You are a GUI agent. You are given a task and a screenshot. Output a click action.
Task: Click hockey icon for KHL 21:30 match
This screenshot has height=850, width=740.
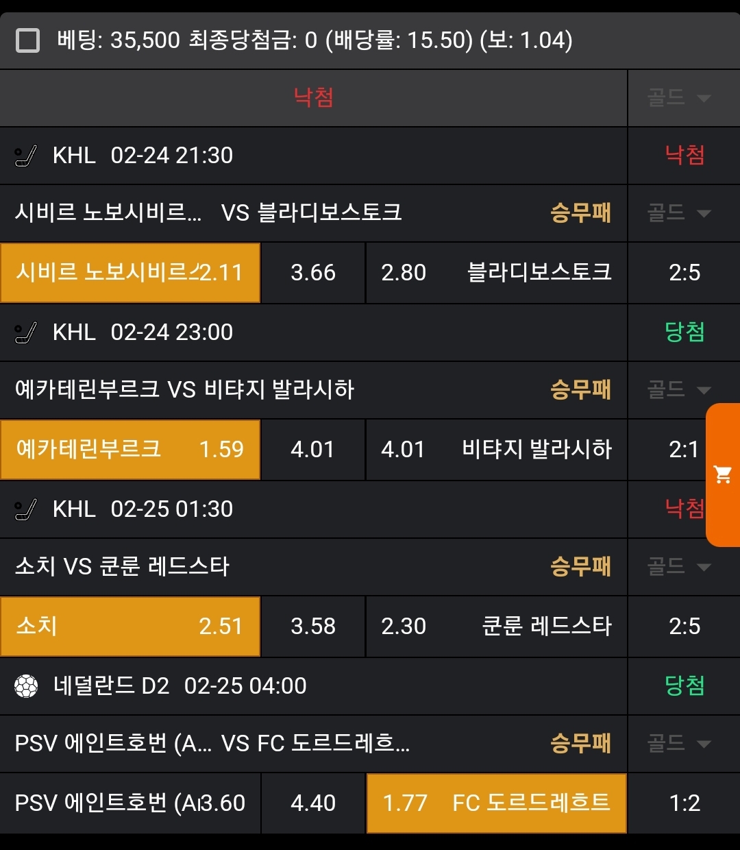[x=25, y=156]
